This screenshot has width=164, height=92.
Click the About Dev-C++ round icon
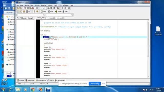tap(37, 11)
